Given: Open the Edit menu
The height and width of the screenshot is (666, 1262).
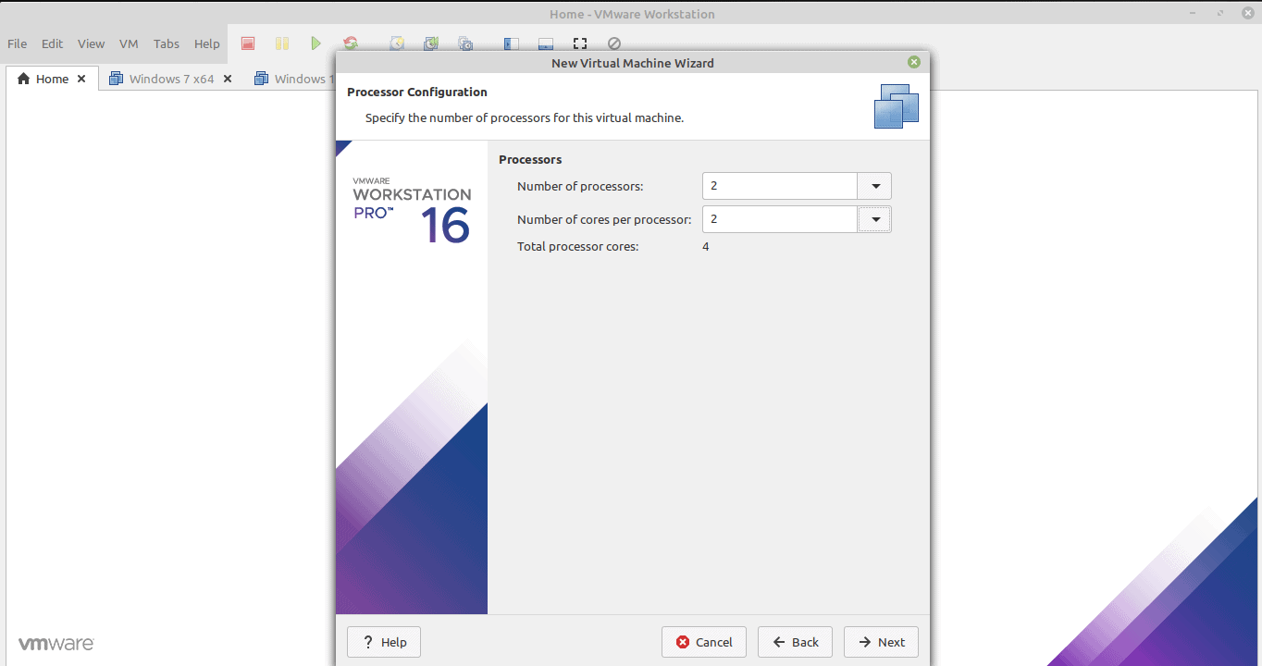Looking at the screenshot, I should pos(53,43).
